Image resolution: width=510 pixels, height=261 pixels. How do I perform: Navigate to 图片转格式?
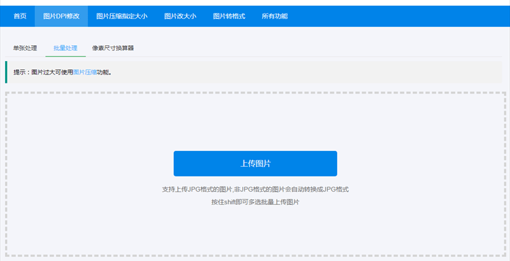pos(229,15)
